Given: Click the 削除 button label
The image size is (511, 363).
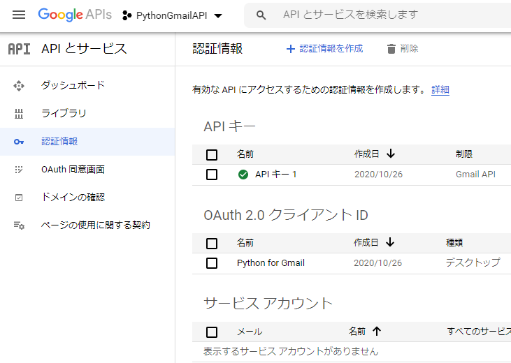Looking at the screenshot, I should click(x=410, y=49).
